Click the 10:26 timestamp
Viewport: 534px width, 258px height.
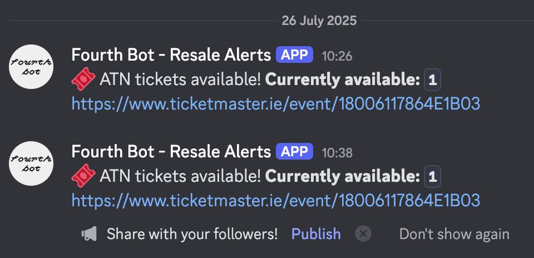click(x=337, y=56)
